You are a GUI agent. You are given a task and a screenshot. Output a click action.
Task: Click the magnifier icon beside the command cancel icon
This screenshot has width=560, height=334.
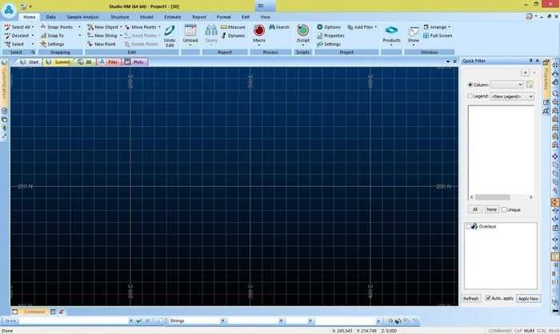158,320
